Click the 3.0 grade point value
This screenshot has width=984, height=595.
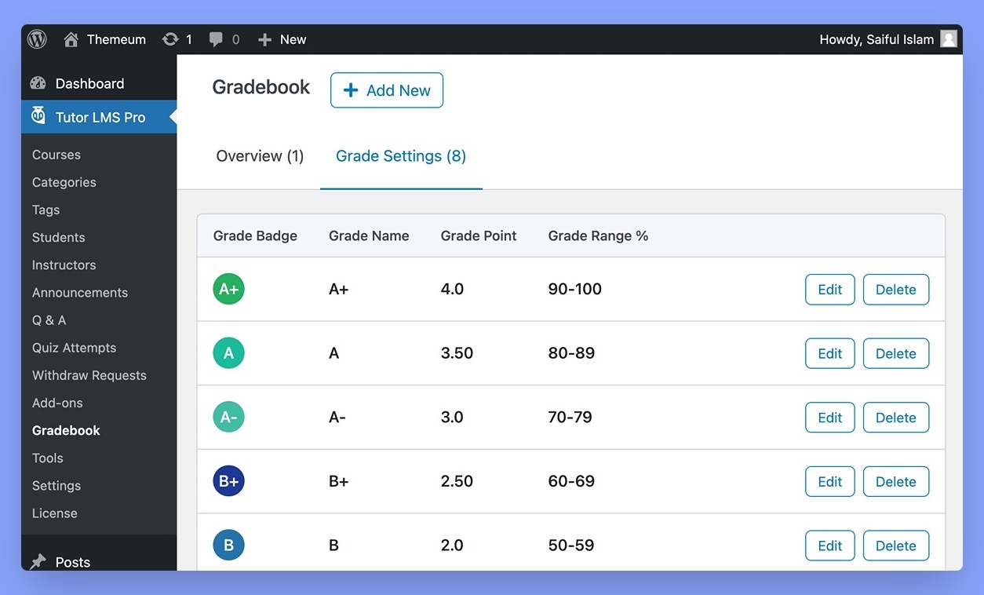point(452,418)
